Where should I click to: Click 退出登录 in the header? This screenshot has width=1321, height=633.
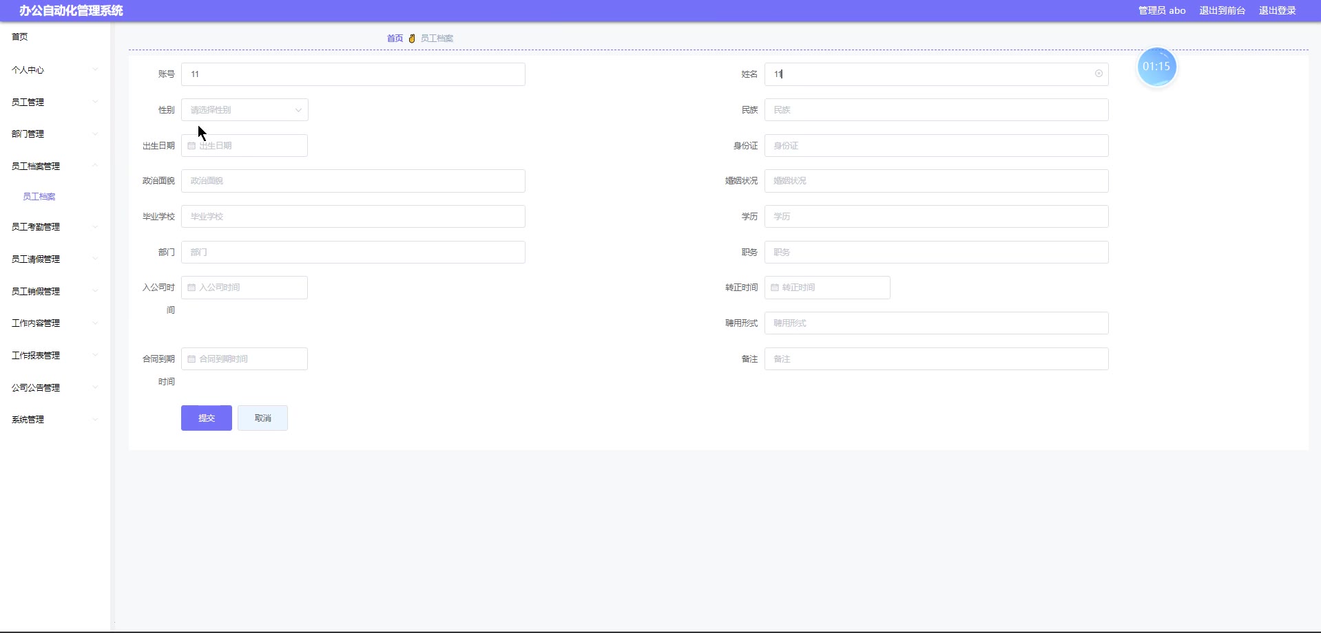click(x=1278, y=10)
